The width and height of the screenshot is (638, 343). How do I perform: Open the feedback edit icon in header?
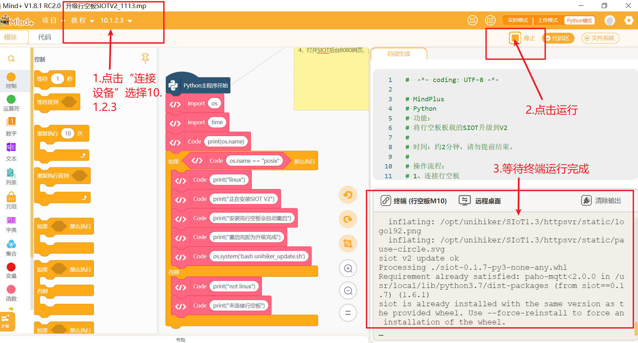point(490,21)
